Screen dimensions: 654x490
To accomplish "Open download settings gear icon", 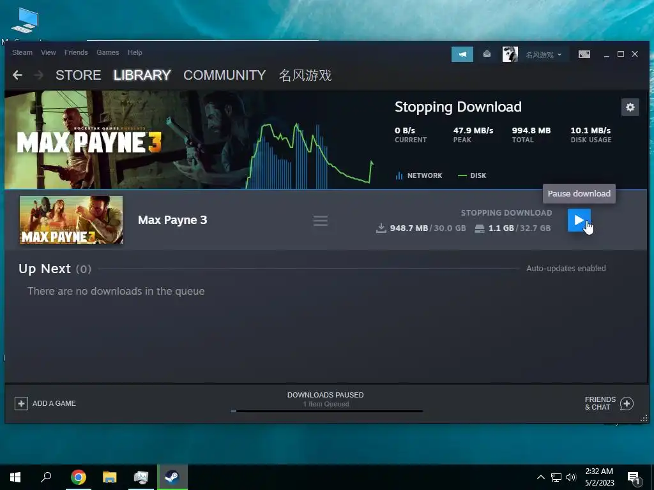I will pos(630,107).
